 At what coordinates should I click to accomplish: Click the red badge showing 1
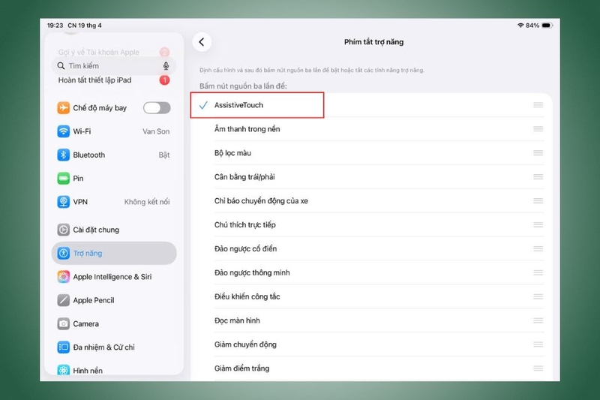tap(164, 80)
